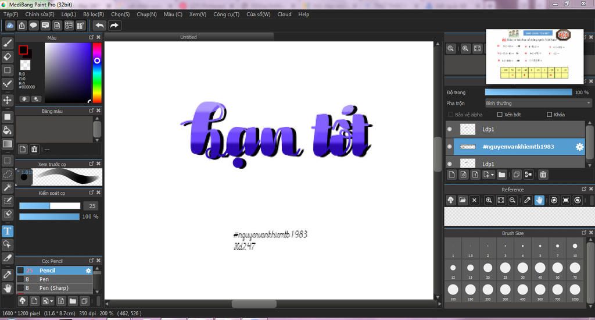Activate the Reference panel hand tool

[539, 200]
